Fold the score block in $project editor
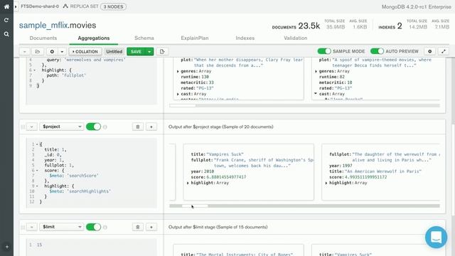Image resolution: width=455 pixels, height=256 pixels. (x=37, y=171)
